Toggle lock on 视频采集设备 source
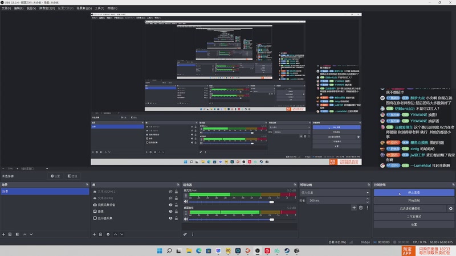This screenshot has height=256, width=456. click(176, 205)
